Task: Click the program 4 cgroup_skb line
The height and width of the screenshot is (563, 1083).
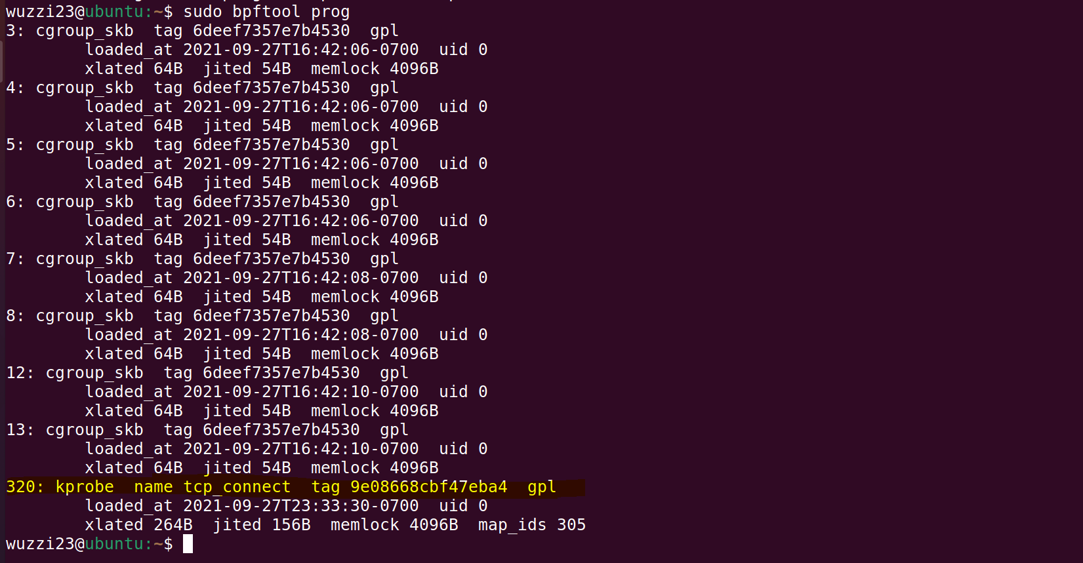Action: tap(202, 88)
